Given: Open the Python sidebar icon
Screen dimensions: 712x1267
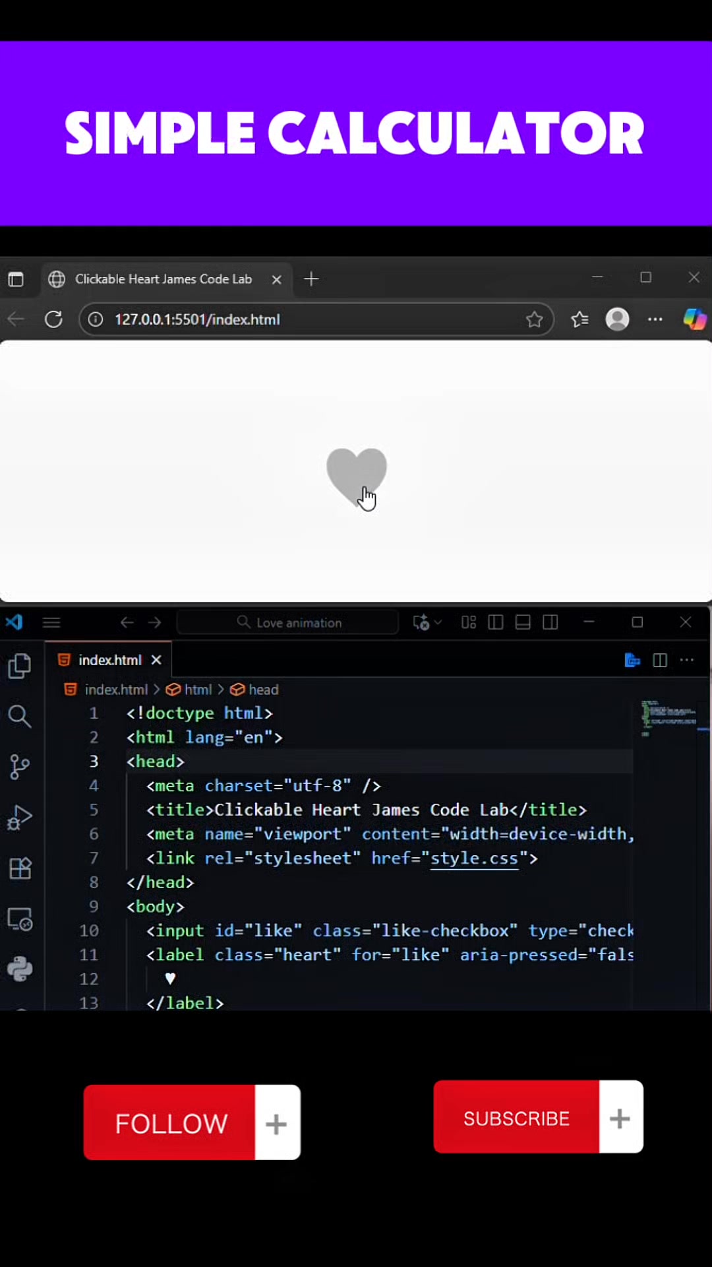Looking at the screenshot, I should point(20,969).
